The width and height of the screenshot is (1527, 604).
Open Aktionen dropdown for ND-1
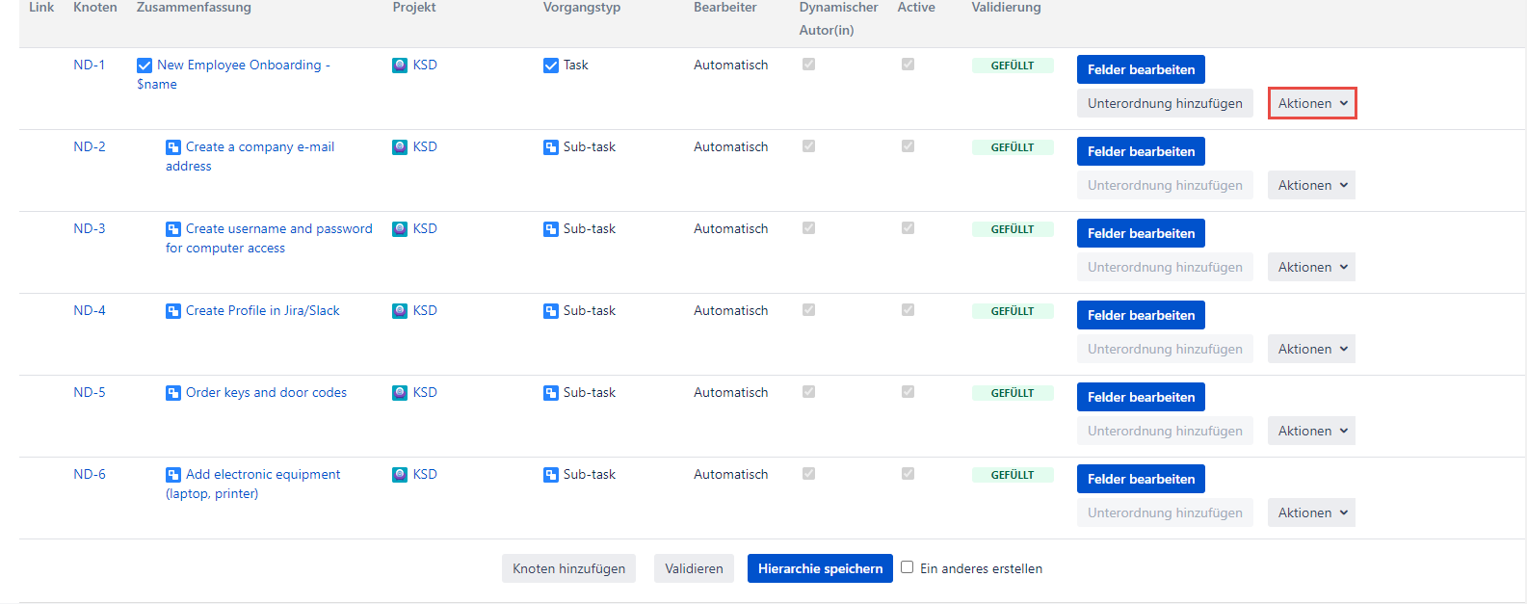click(1312, 103)
